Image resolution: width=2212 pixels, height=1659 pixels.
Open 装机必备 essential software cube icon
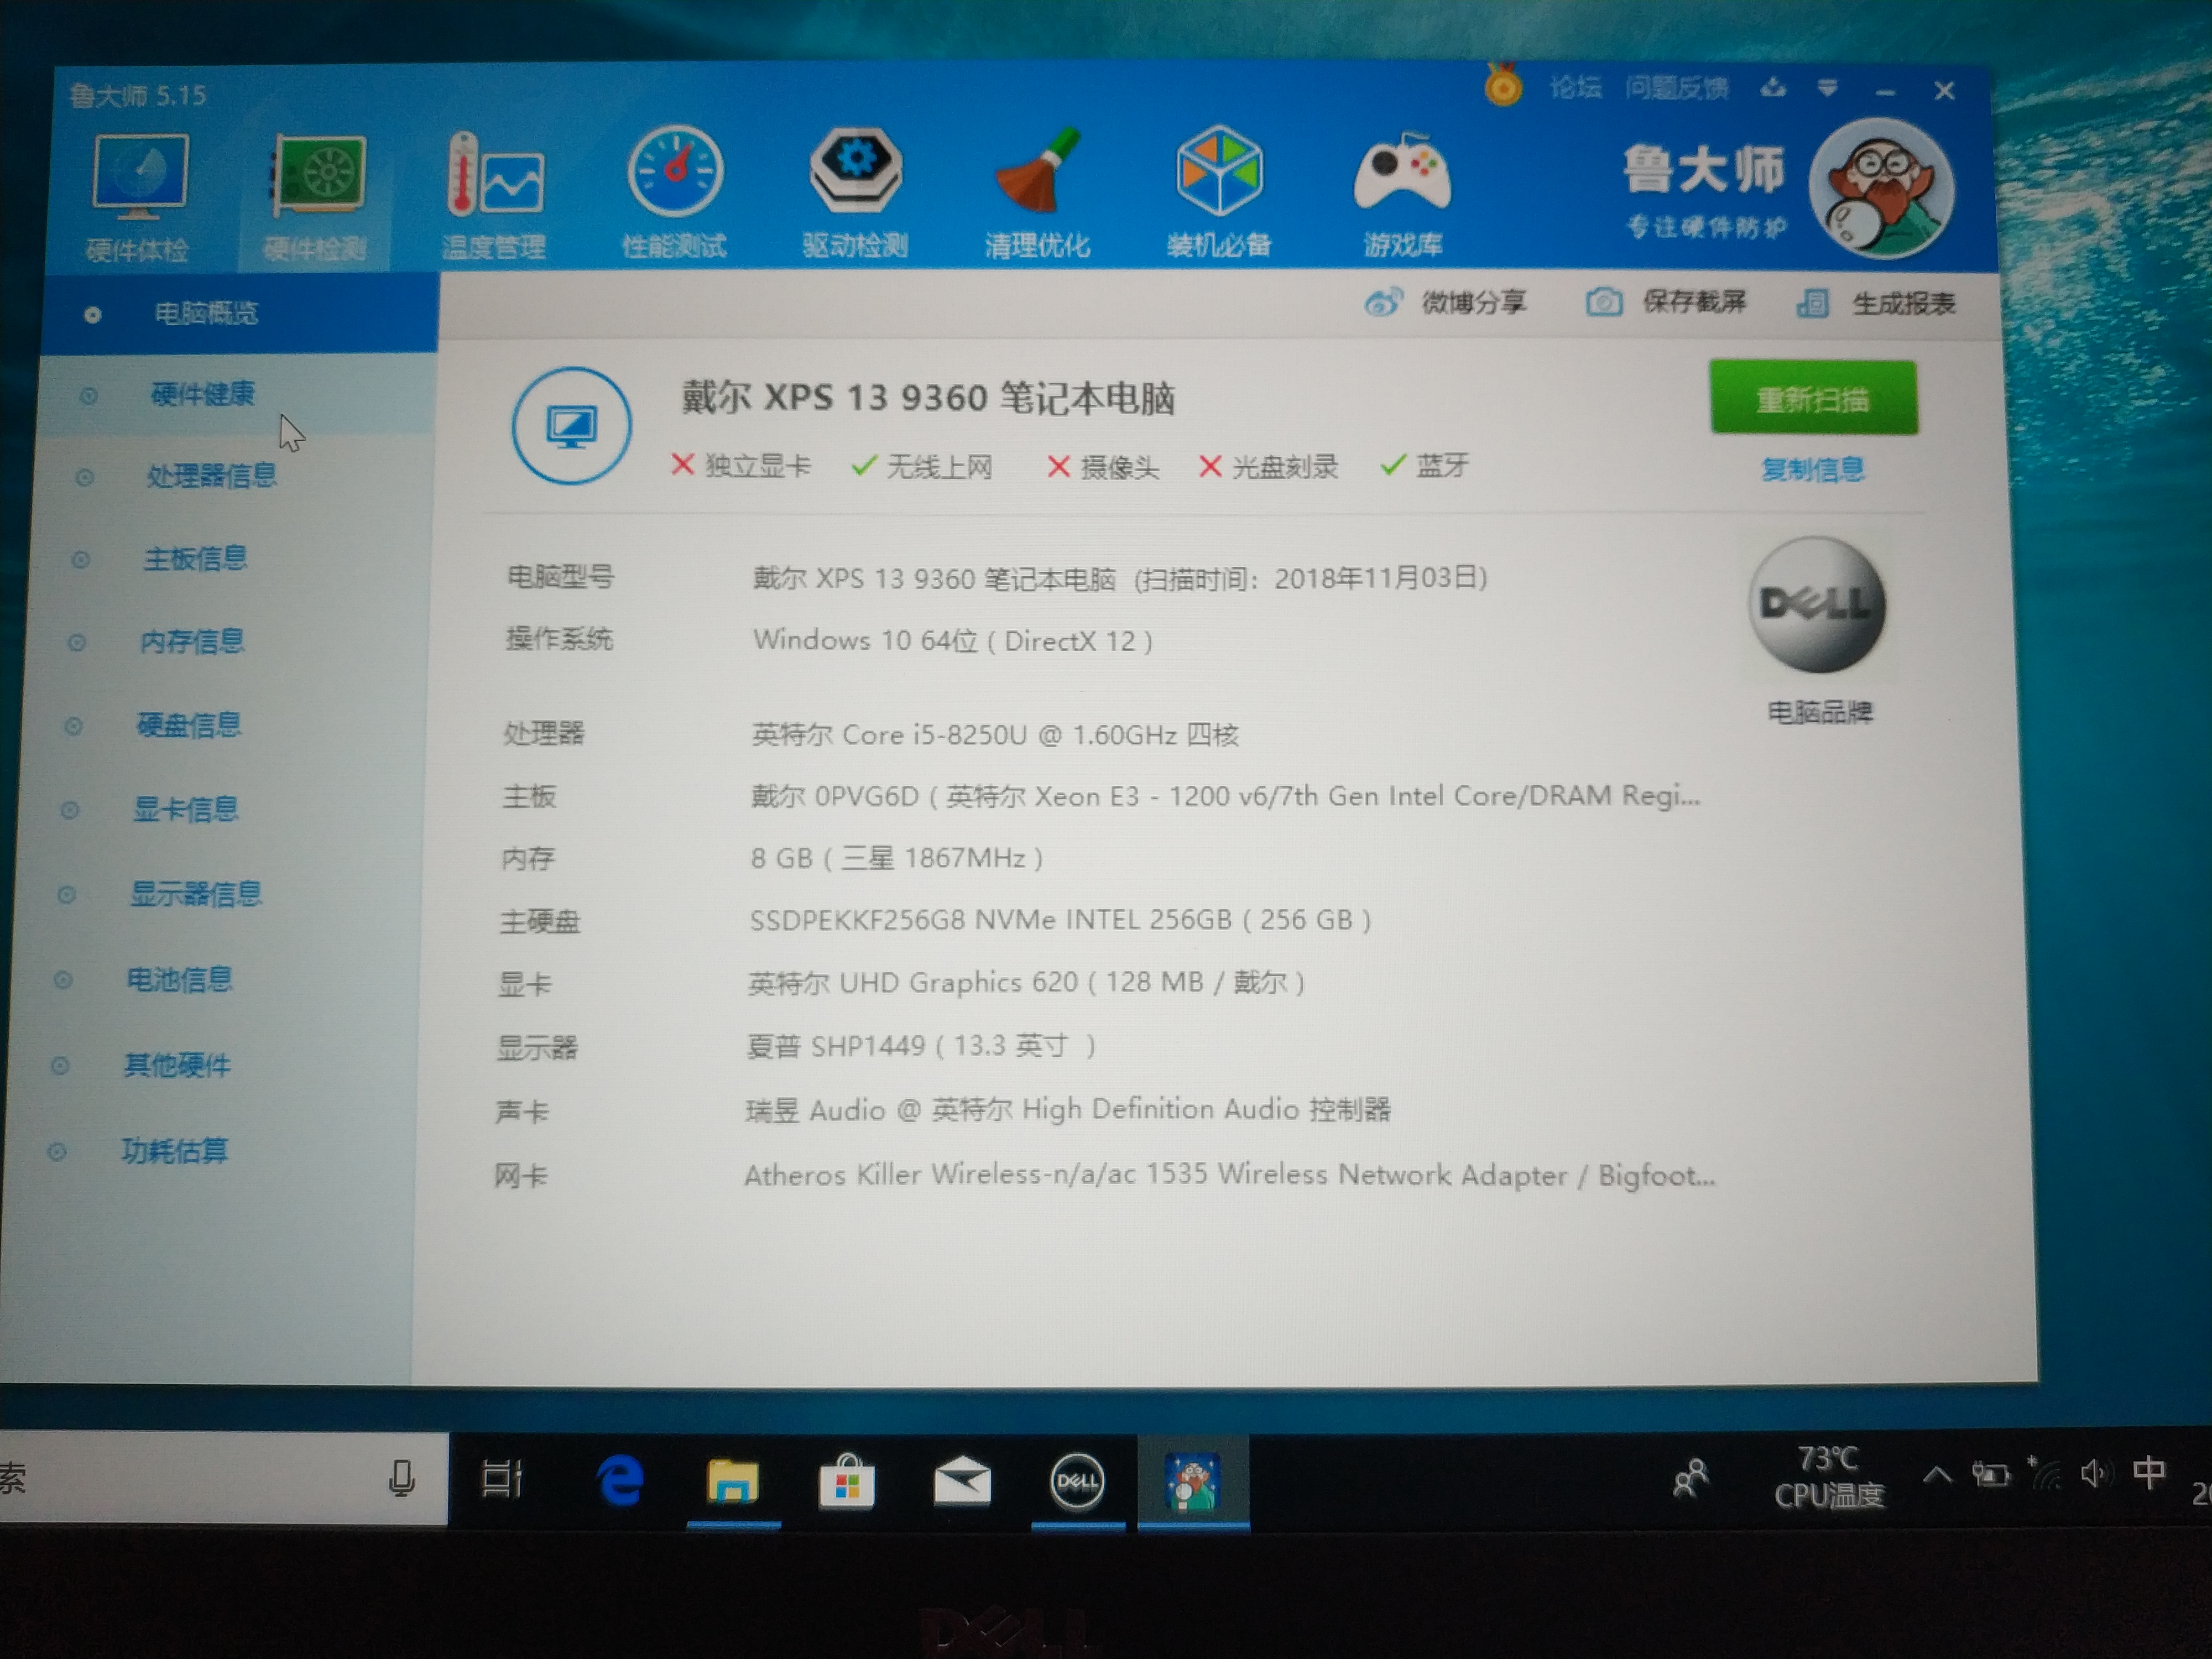tap(1219, 173)
